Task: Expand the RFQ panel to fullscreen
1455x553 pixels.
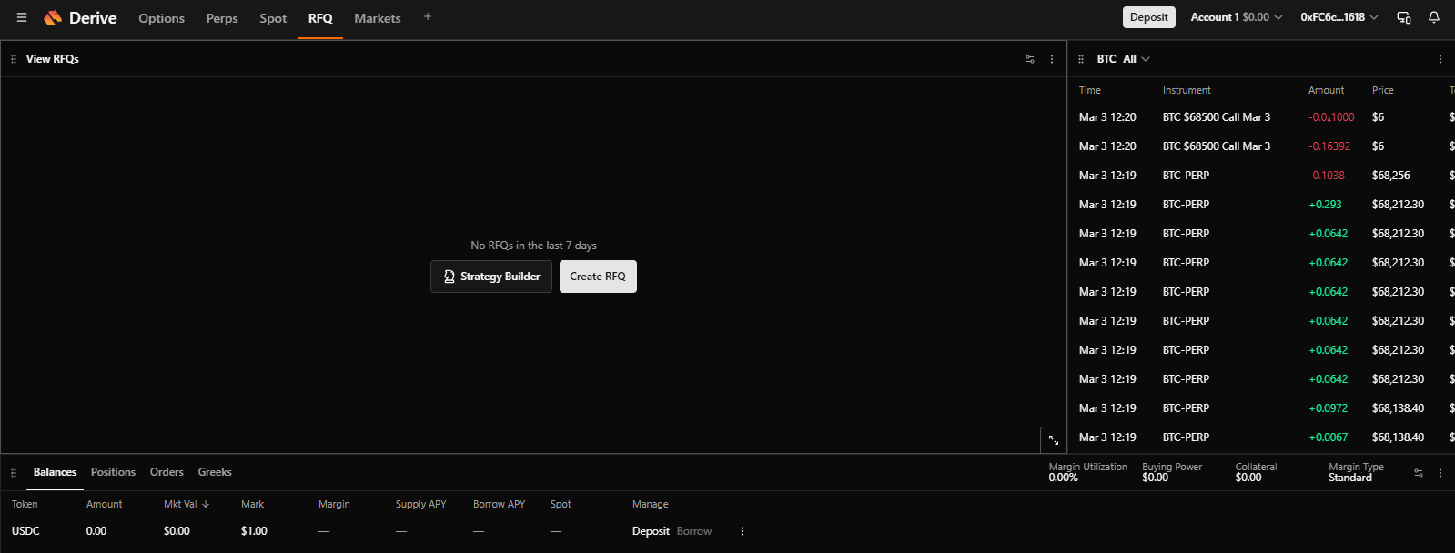Action: (x=1053, y=440)
